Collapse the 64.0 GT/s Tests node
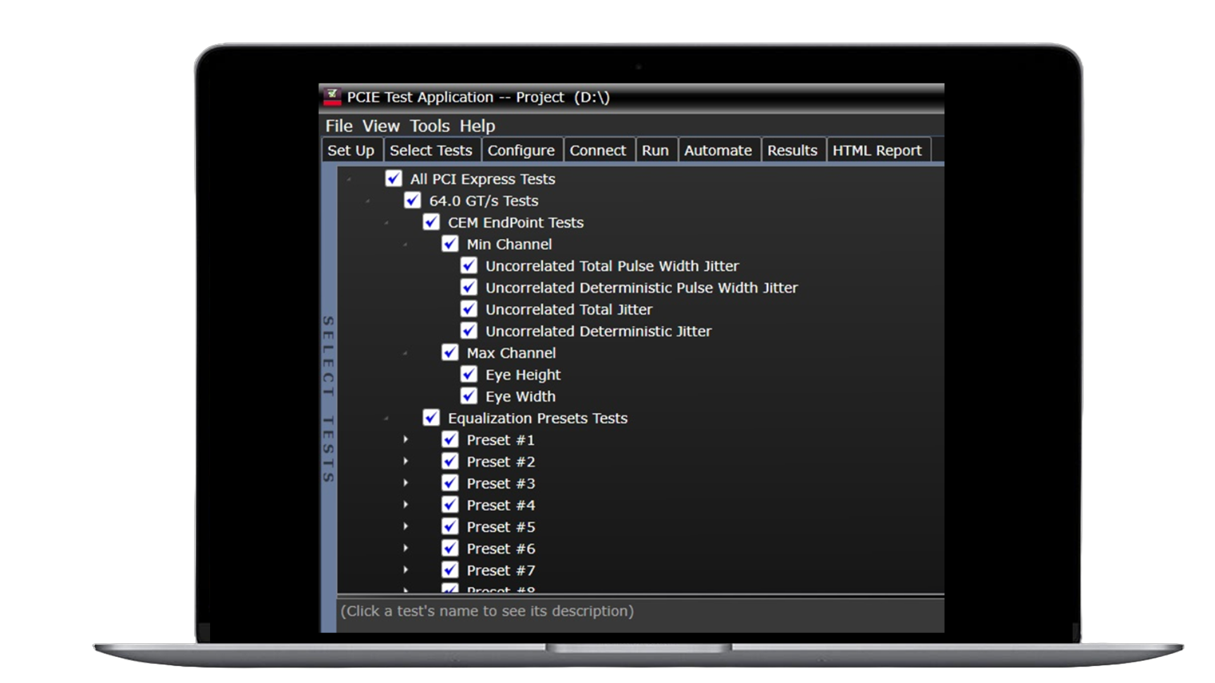1215x683 pixels. [x=368, y=201]
